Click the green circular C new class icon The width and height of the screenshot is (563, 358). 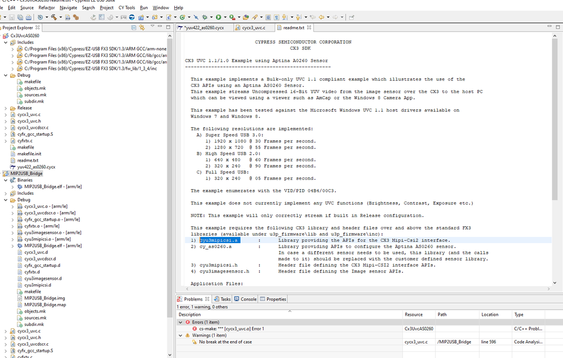(x=183, y=17)
